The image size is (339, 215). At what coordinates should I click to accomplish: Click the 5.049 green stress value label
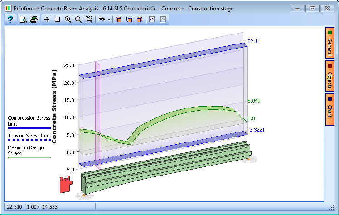254,101
